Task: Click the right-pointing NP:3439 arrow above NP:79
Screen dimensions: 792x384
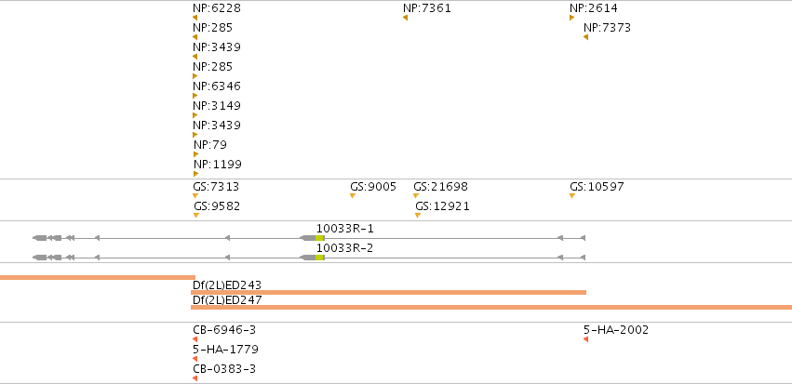Action: [195, 135]
